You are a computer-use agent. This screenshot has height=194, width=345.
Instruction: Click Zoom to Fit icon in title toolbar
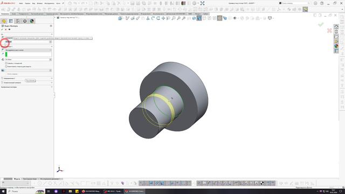203,3
